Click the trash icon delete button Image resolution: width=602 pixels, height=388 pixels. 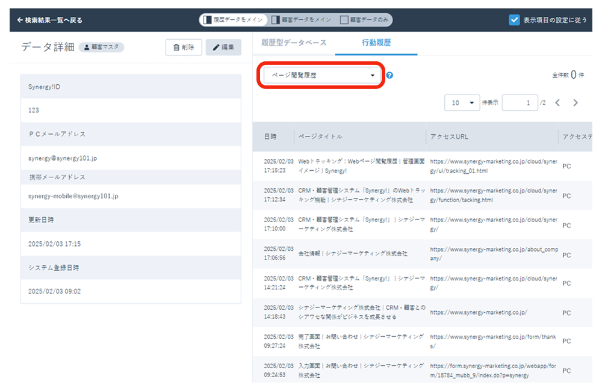point(184,48)
